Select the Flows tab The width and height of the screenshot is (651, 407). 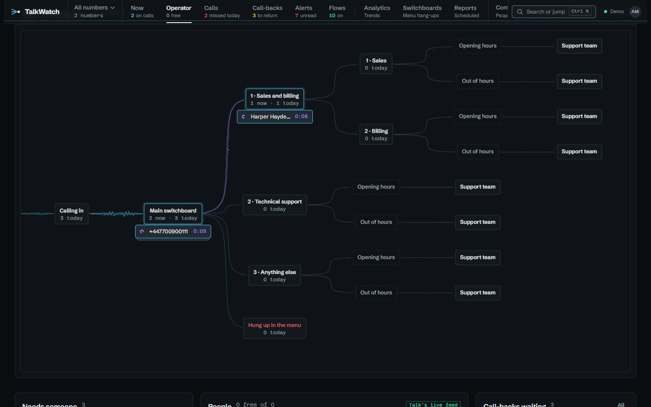(337, 11)
